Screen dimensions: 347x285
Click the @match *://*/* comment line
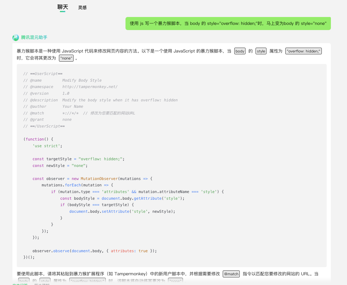79,113
